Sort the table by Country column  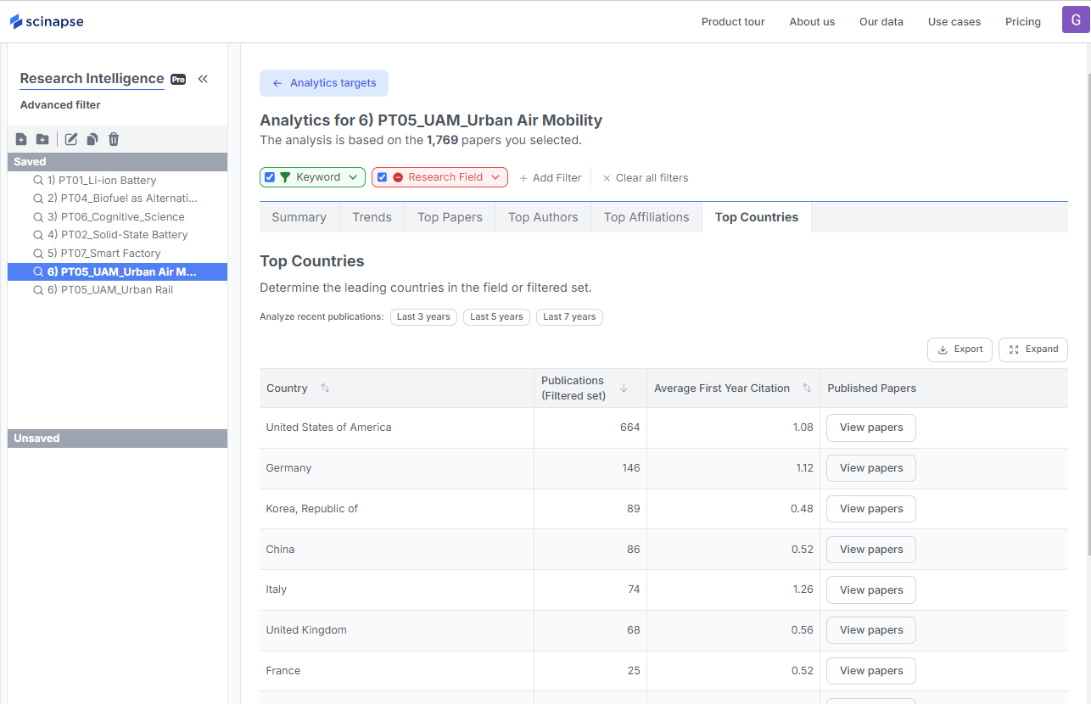coord(325,388)
